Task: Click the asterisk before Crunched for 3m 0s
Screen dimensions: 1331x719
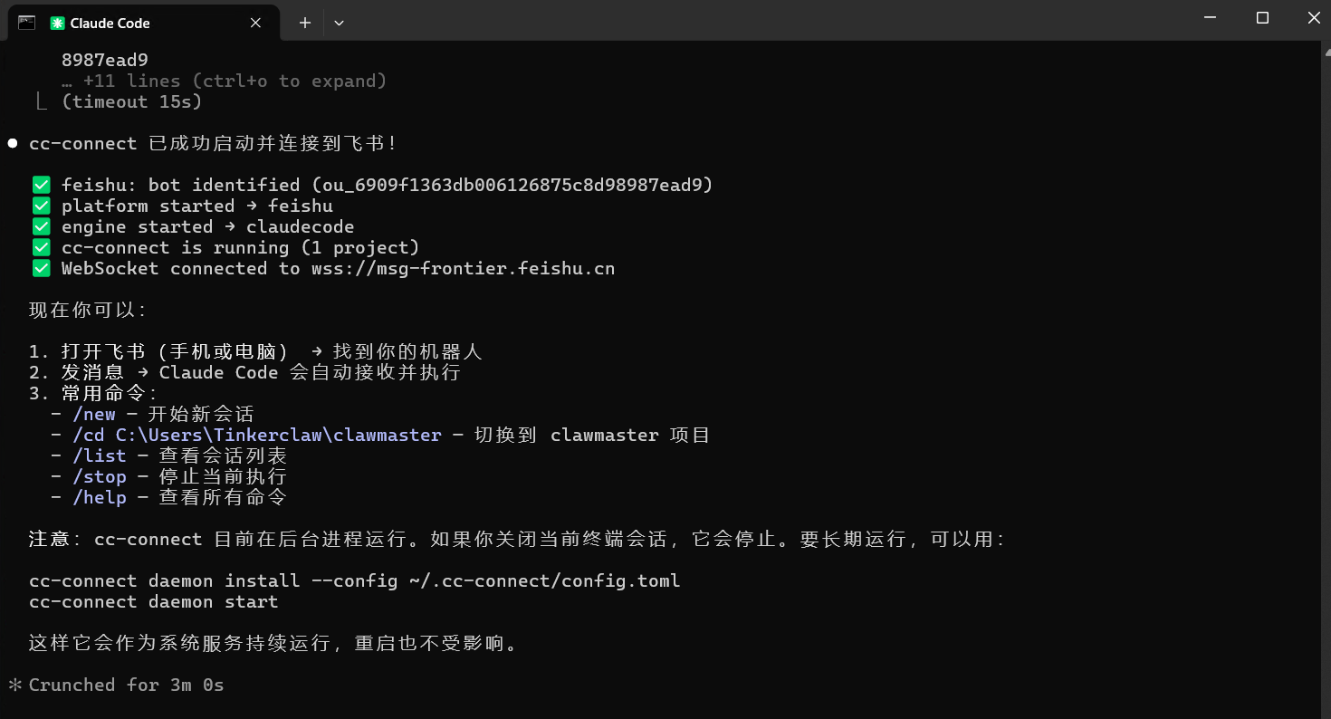Action: (14, 685)
